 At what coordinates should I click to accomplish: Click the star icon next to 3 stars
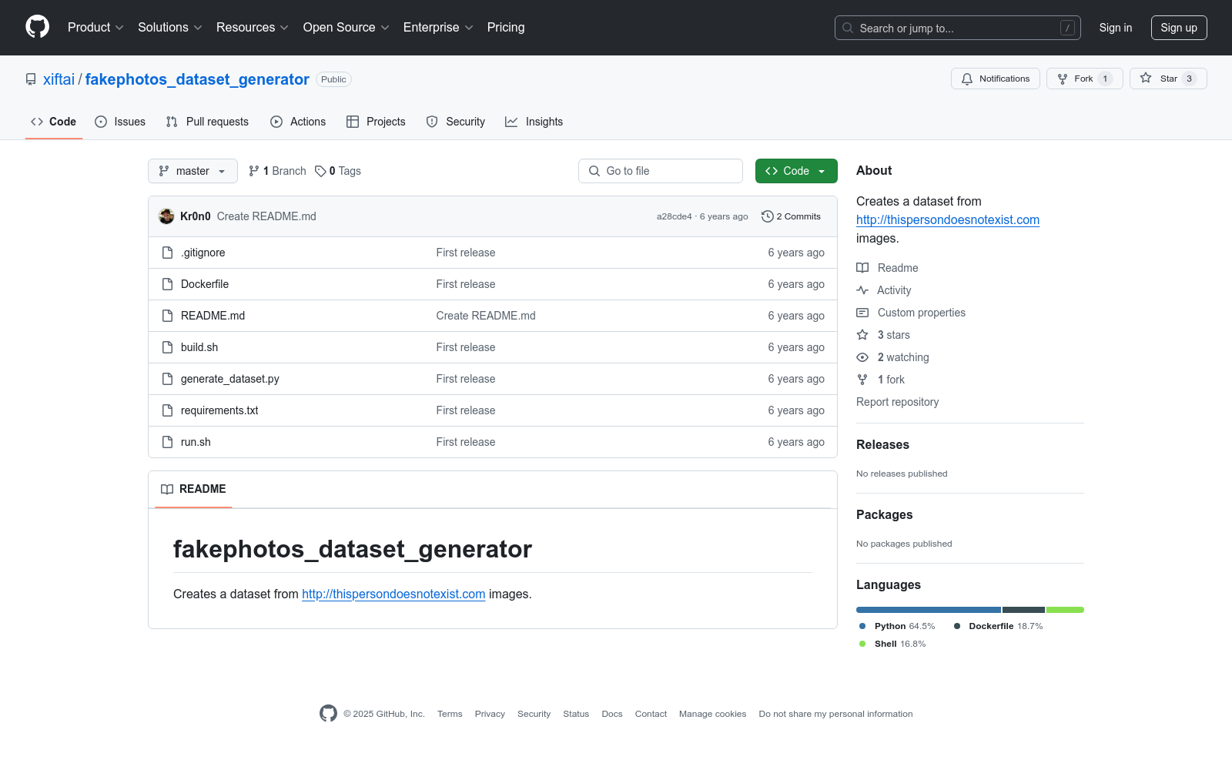(x=862, y=335)
